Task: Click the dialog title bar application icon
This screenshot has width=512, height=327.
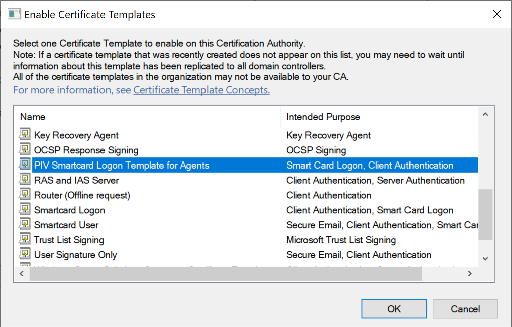Action: tap(14, 14)
